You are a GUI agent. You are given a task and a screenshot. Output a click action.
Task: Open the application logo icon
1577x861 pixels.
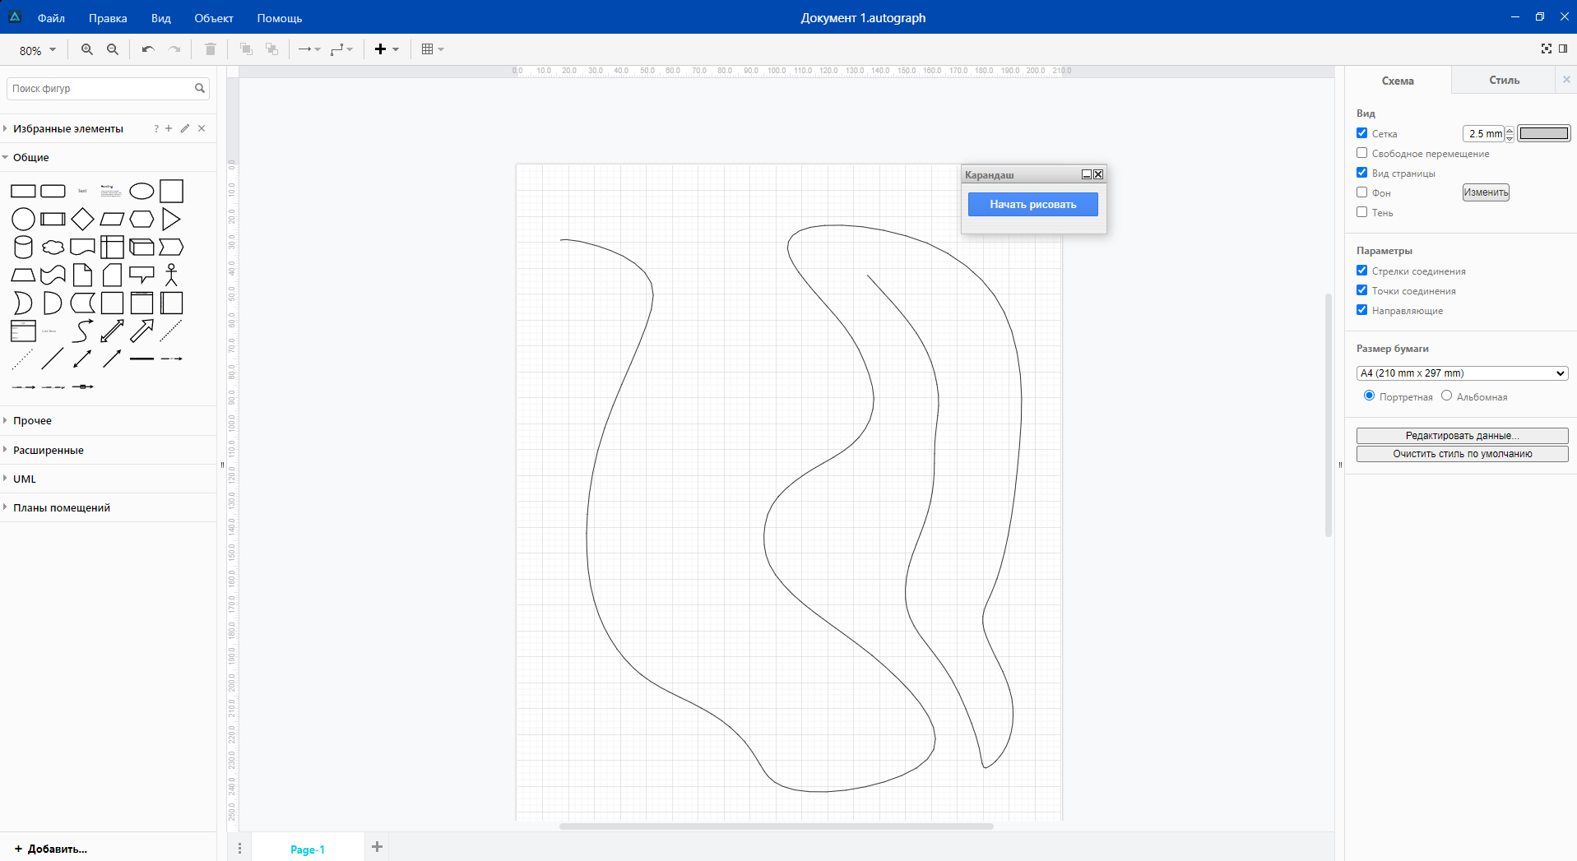(15, 16)
